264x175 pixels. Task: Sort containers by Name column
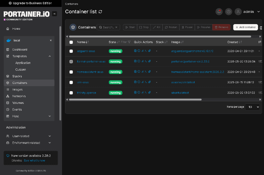[x=83, y=42]
